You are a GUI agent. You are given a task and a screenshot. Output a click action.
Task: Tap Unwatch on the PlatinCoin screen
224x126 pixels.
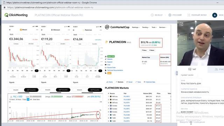coord(79,90)
